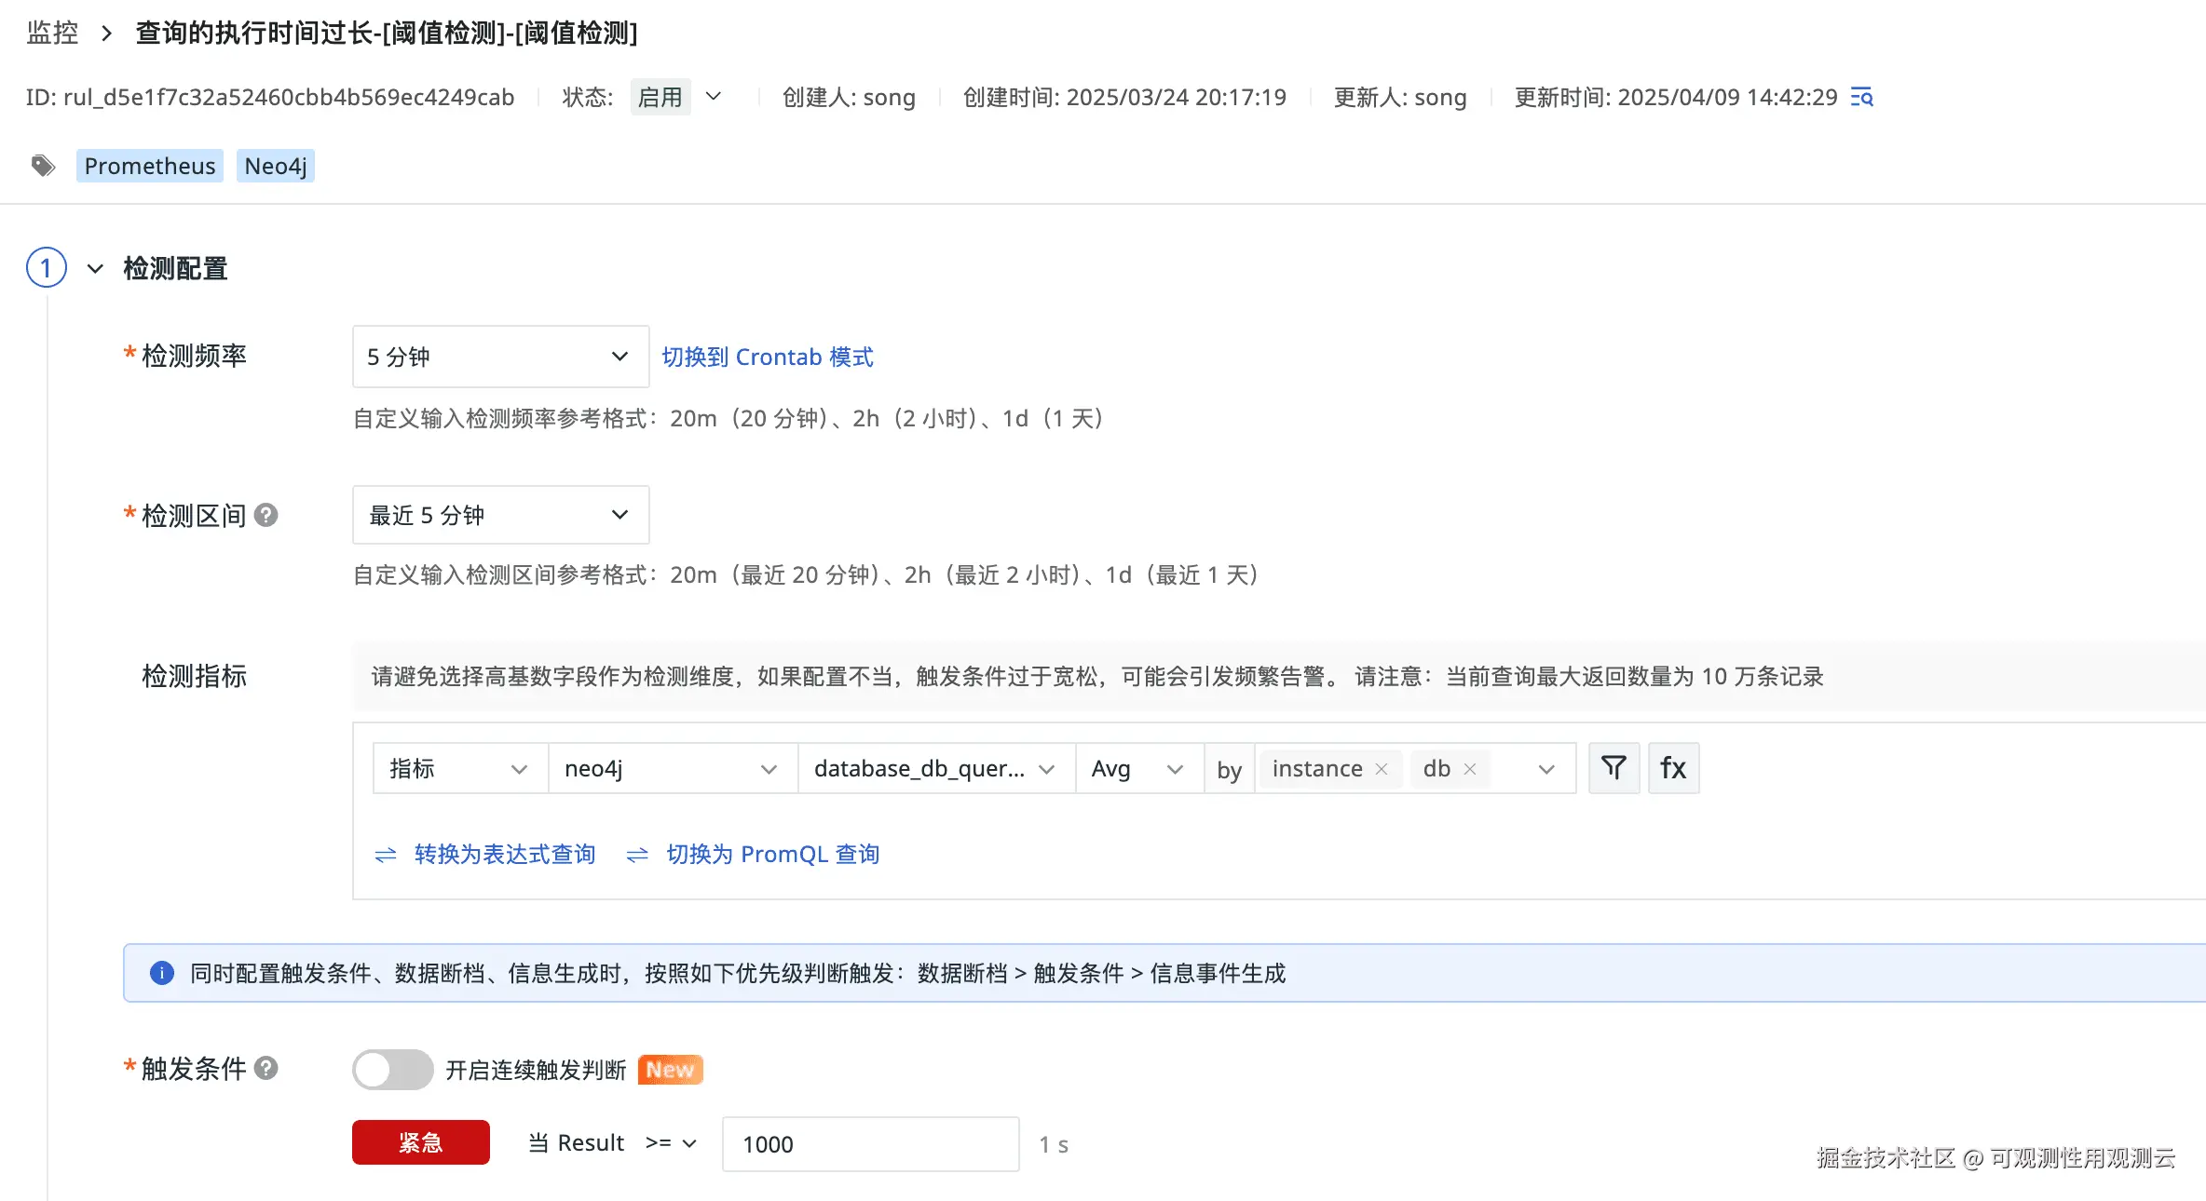Viewport: 2206px width, 1201px height.
Task: Click the tag label icon
Action: coord(43,166)
